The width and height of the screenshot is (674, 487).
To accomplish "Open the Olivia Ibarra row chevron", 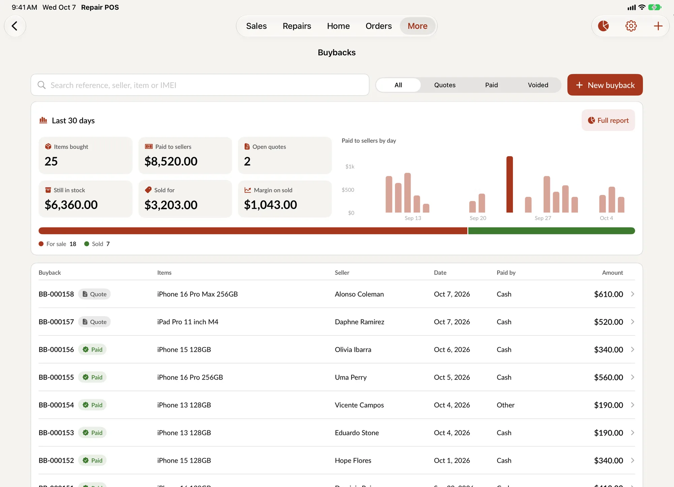I will click(x=633, y=349).
